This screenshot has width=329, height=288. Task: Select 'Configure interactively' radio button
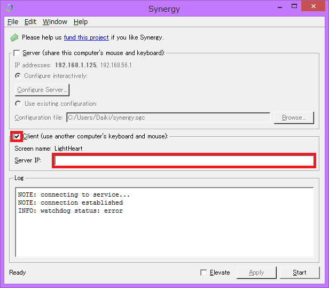pyautogui.click(x=18, y=76)
